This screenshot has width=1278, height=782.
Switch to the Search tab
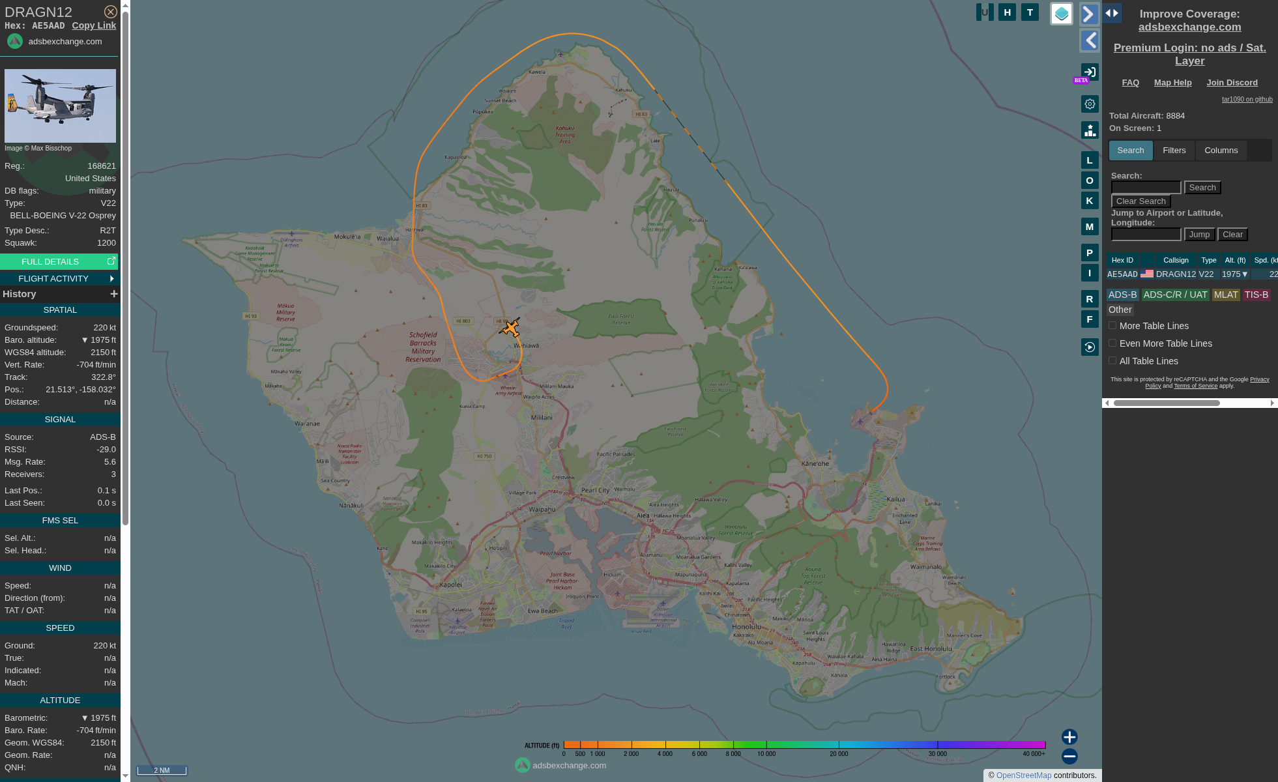1131,151
